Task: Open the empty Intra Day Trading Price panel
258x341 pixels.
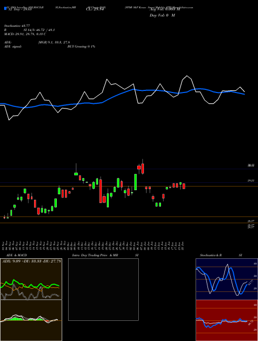Action: point(103,289)
